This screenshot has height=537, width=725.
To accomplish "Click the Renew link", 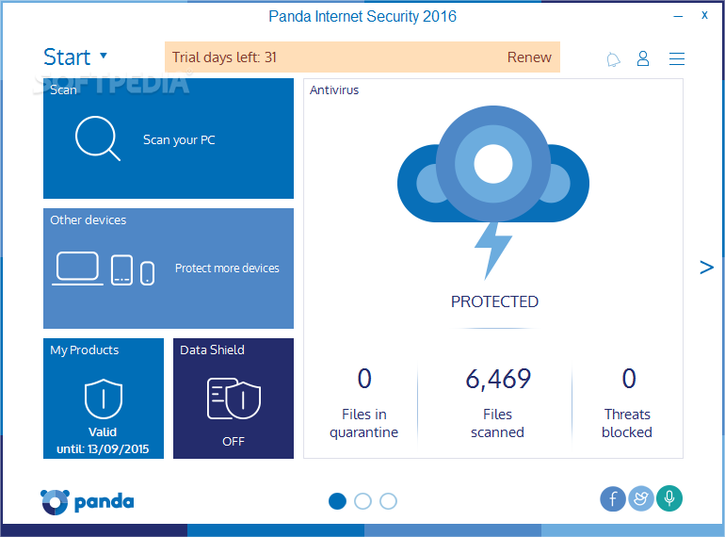I will click(529, 57).
